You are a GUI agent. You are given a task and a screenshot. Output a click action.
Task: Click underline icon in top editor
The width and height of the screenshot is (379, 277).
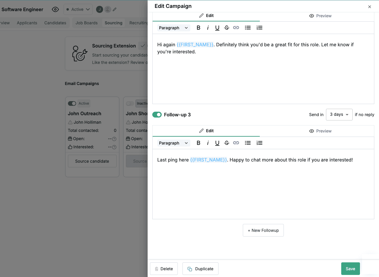(217, 28)
